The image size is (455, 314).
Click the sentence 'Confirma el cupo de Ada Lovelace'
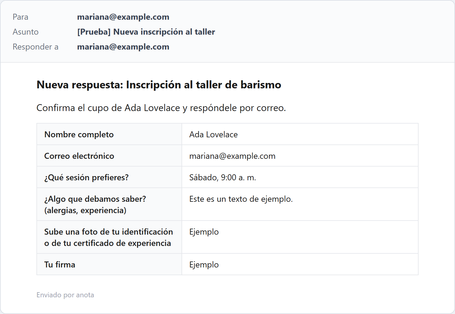(x=108, y=108)
